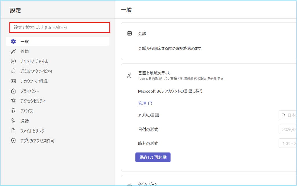This screenshot has width=297, height=186.
Task: Click the external link icon next to 管理
Action: [x=150, y=103]
